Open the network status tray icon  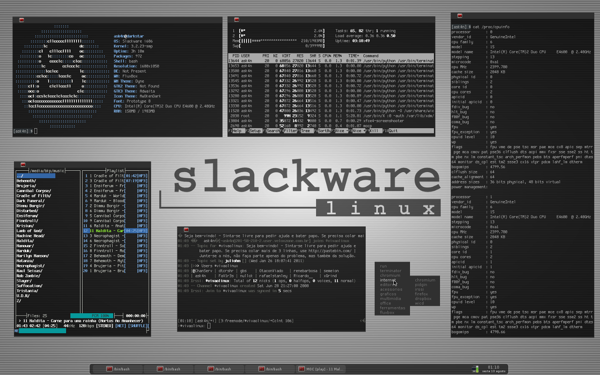tap(475, 369)
